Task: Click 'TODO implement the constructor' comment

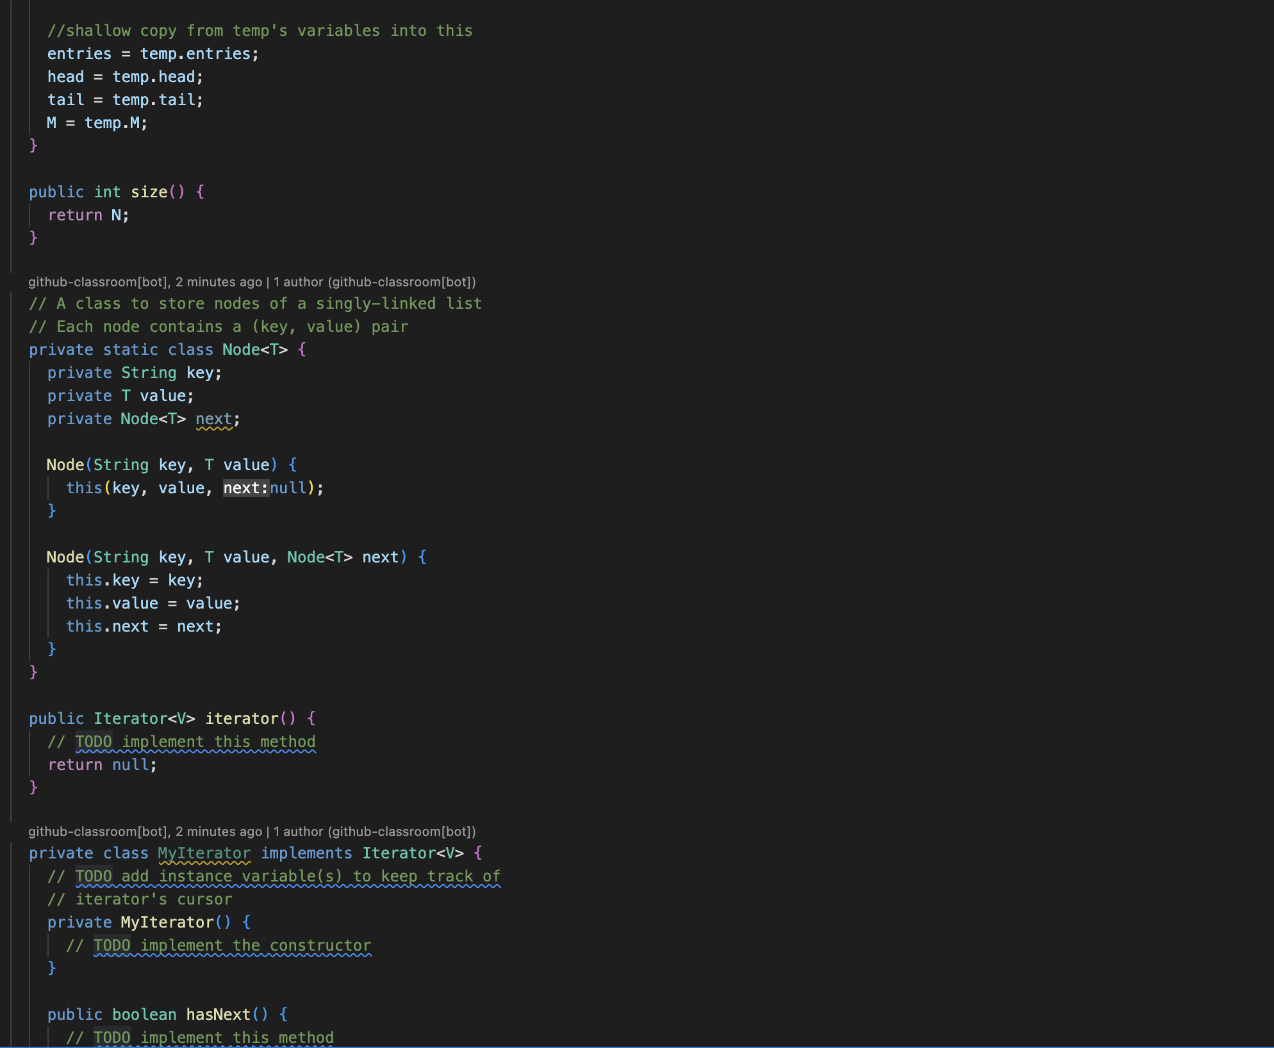Action: pyautogui.click(x=232, y=946)
